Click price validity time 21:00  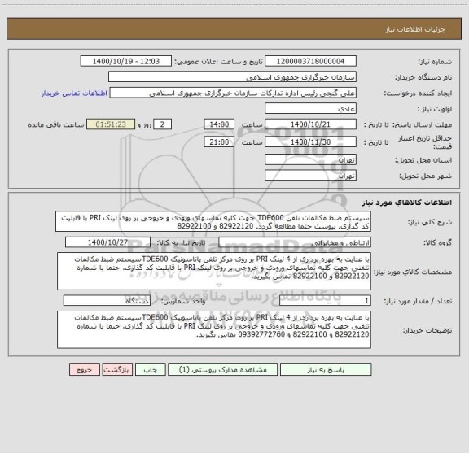point(219,142)
